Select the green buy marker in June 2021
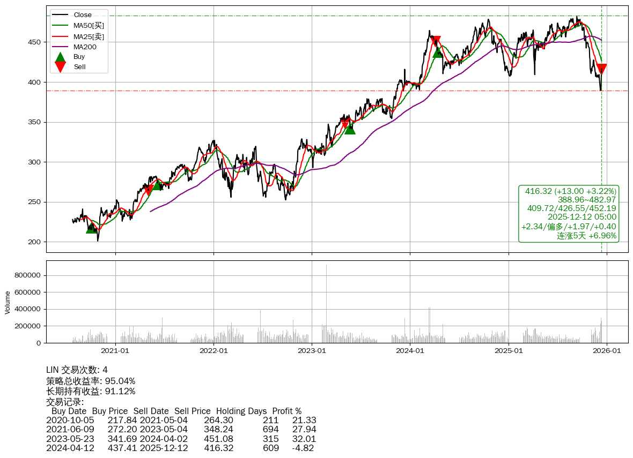 (157, 185)
